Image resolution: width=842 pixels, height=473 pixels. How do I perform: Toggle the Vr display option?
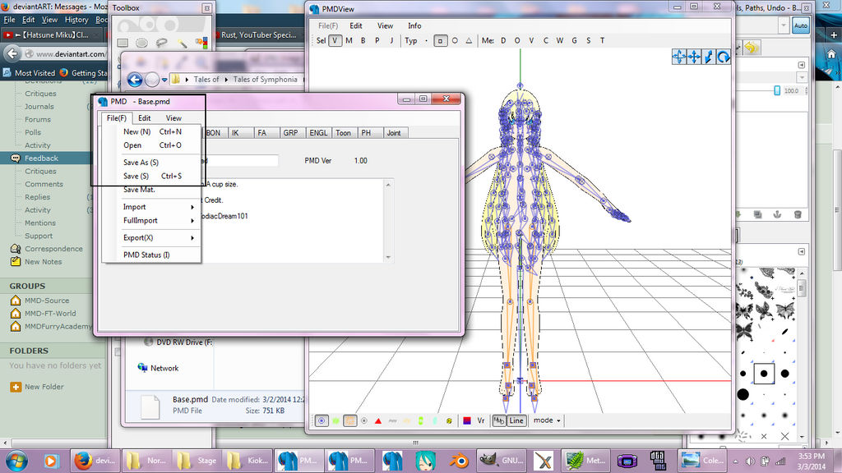pos(481,420)
